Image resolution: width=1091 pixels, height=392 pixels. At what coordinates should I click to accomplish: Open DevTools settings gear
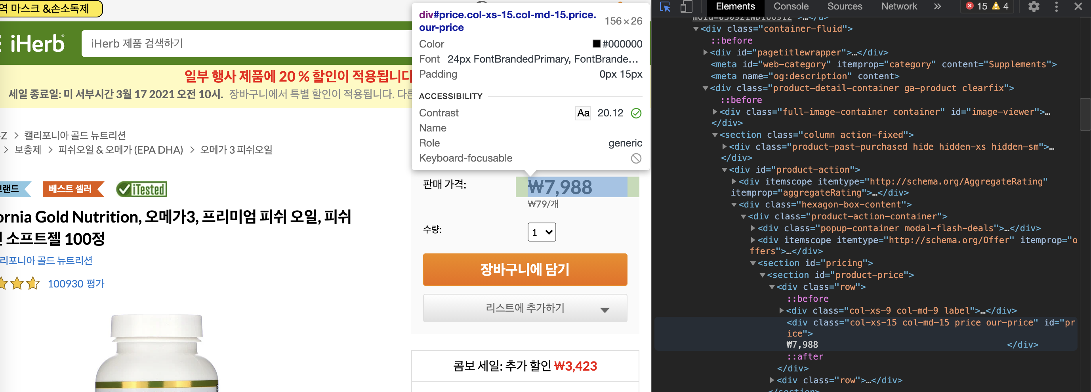(1034, 7)
